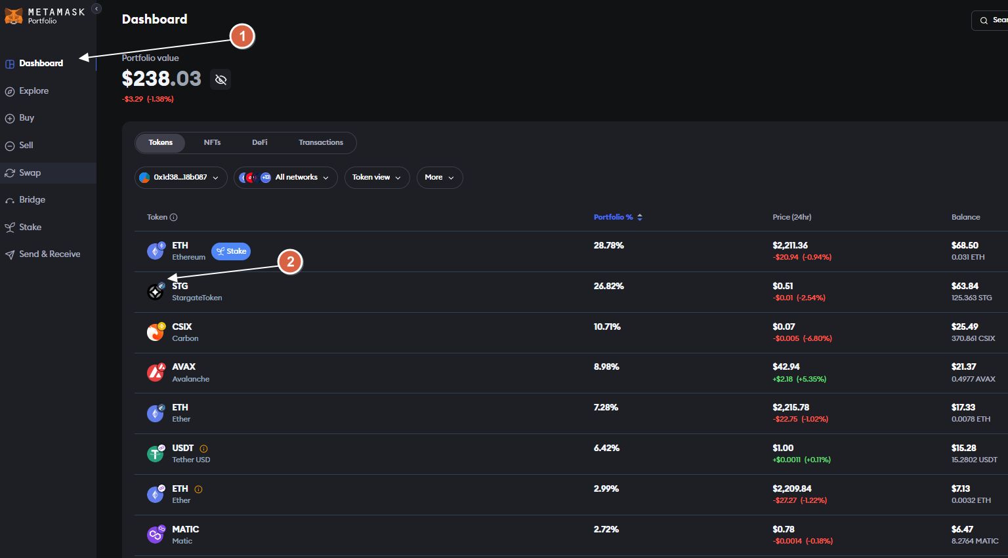Click the Bridge arc icon

pyautogui.click(x=10, y=201)
